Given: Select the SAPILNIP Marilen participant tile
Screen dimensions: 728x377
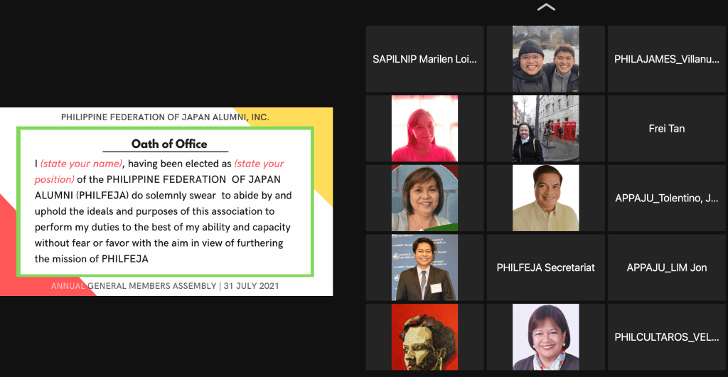Looking at the screenshot, I should coord(424,59).
